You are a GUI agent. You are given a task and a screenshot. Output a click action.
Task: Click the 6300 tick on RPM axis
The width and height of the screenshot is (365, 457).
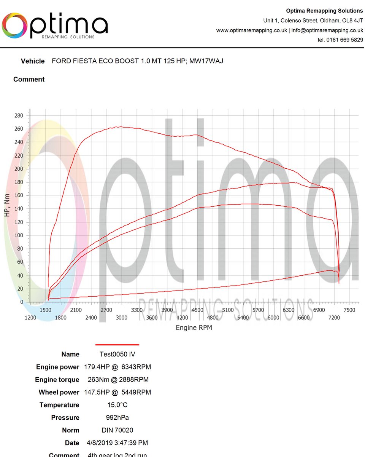point(289,310)
